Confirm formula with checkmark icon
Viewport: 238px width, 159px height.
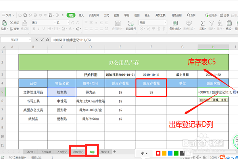pos(42,40)
